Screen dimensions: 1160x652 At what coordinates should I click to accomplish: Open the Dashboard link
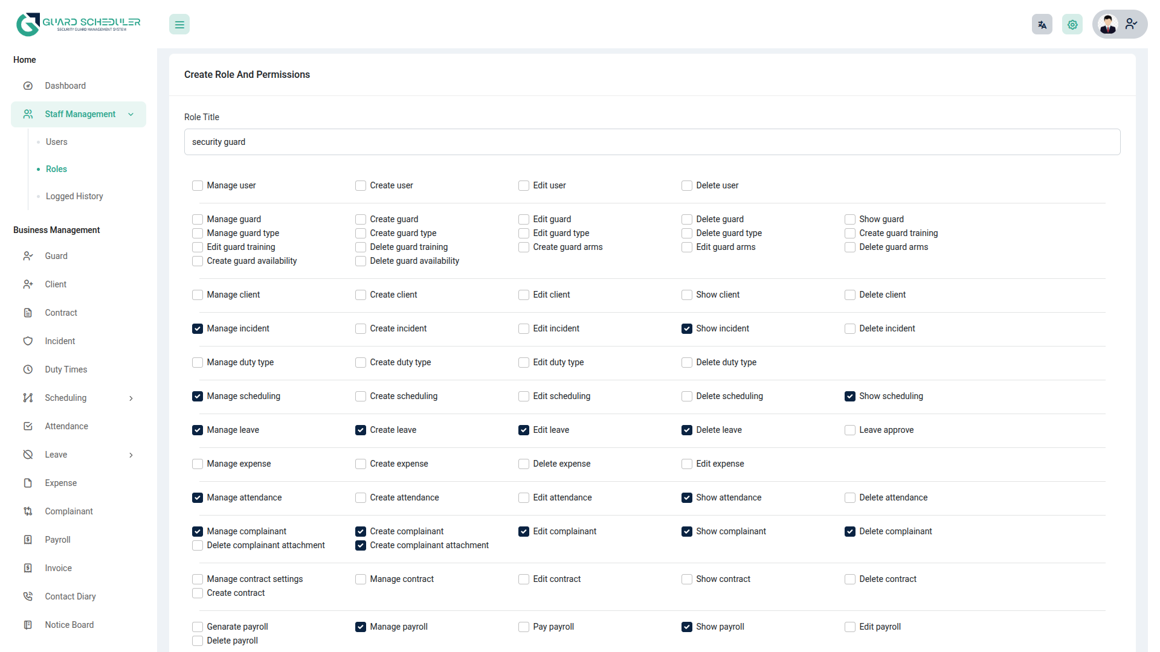65,86
